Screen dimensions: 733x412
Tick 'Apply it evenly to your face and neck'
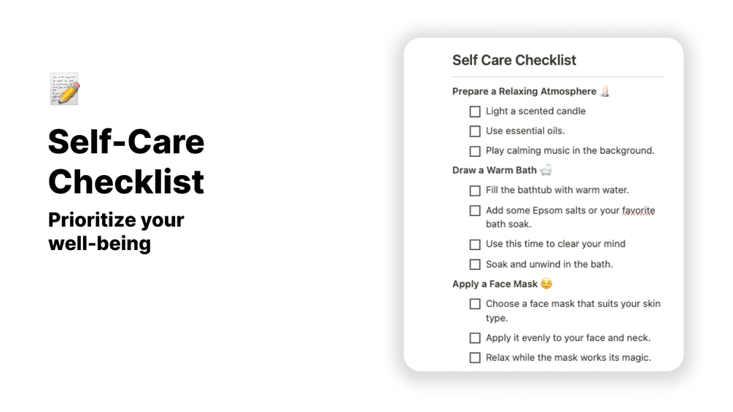[475, 338]
